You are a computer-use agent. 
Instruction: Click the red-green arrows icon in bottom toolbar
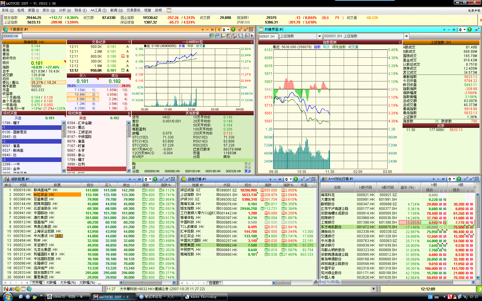(x=6, y=289)
